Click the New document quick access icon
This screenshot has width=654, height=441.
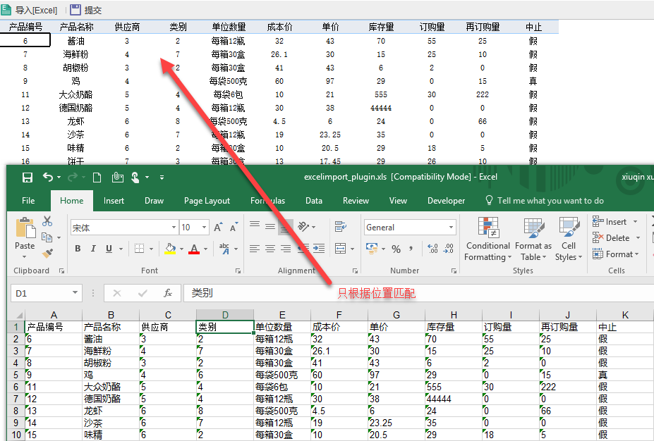pos(97,178)
